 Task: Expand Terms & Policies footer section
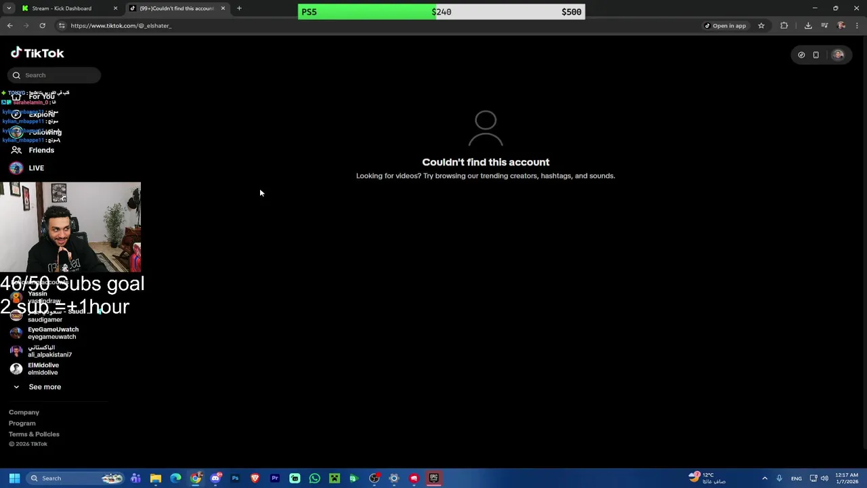click(34, 434)
